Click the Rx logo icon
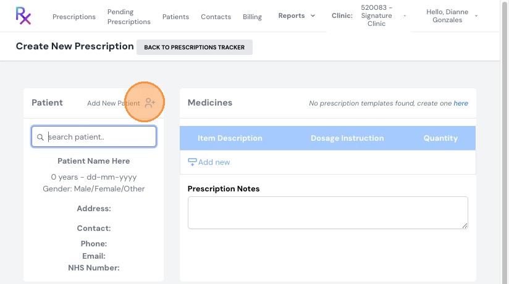The height and width of the screenshot is (284, 509). point(23,15)
